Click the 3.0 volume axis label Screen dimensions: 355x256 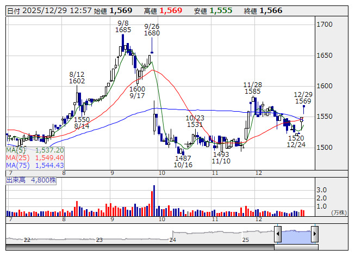[321, 190]
